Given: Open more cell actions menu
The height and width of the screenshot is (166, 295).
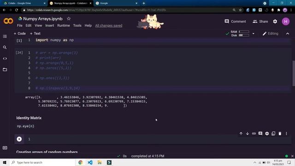Looking at the screenshot, I should point(286,134).
